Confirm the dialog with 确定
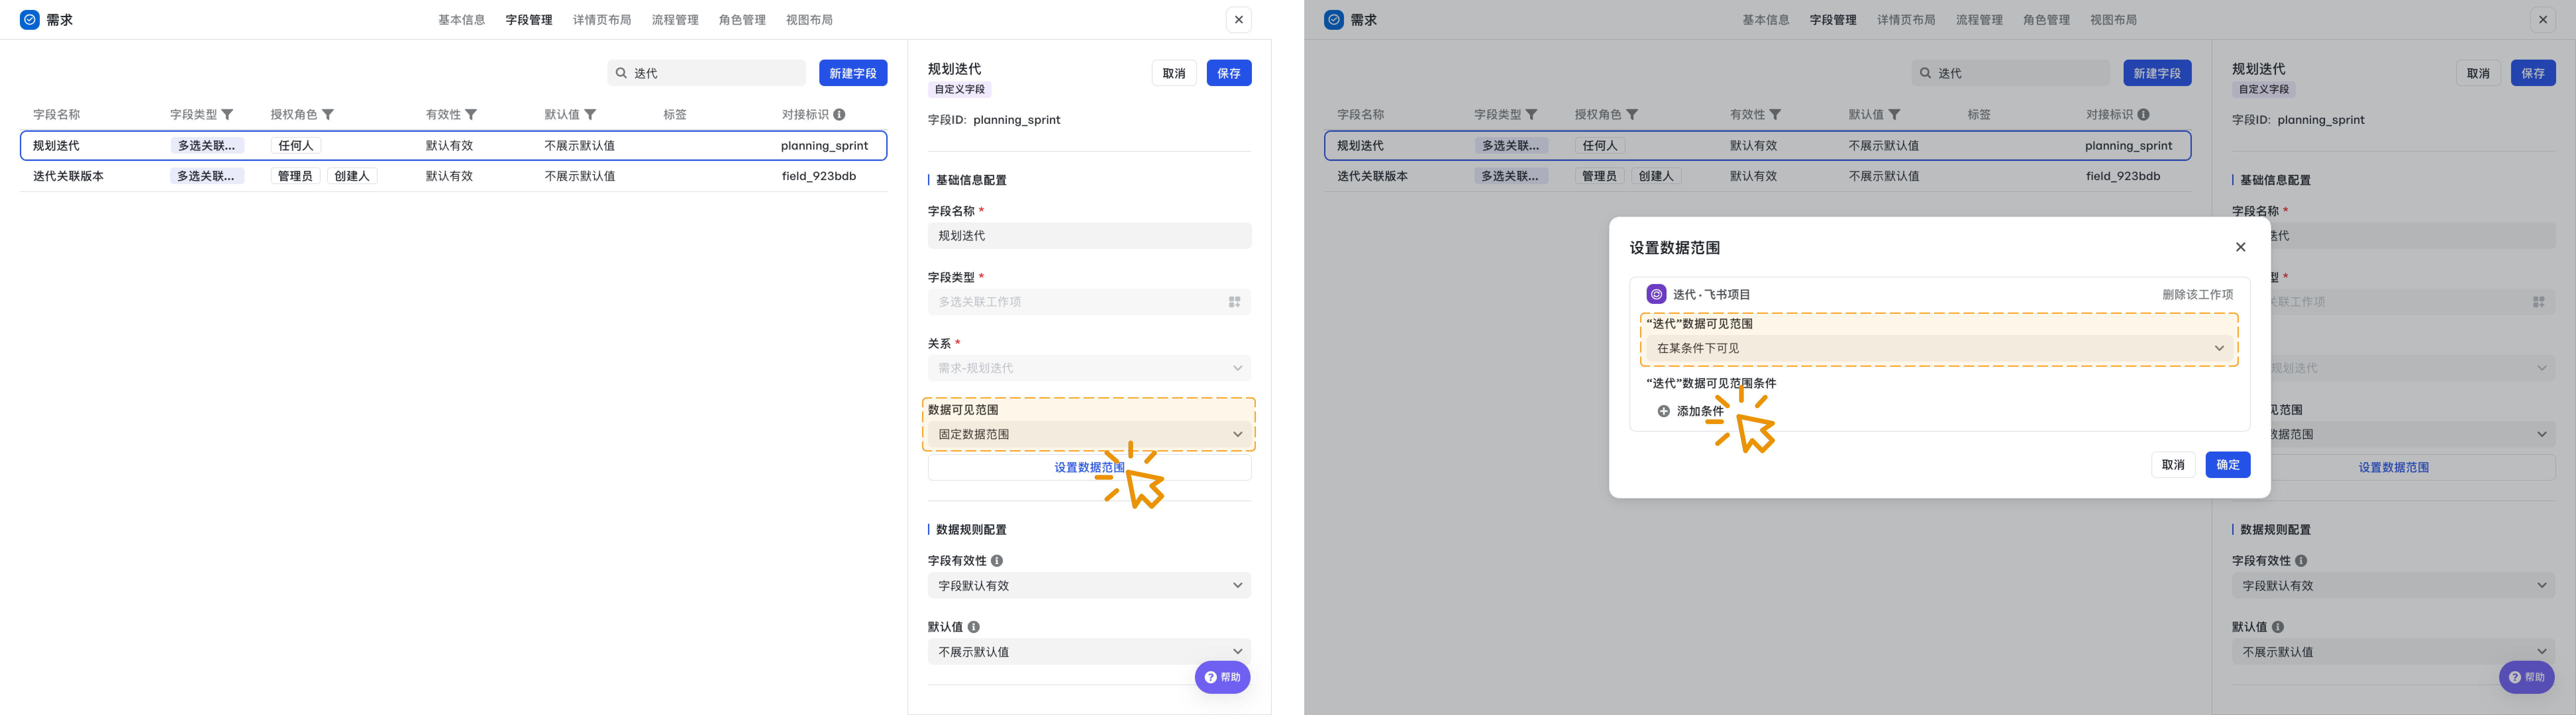This screenshot has height=715, width=2576. (x=2228, y=465)
